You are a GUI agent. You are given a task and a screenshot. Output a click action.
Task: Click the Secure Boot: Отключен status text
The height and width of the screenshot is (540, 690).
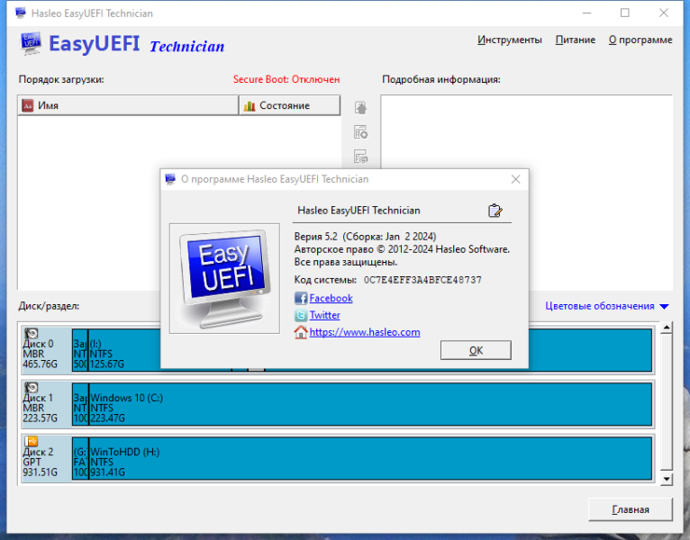[286, 79]
